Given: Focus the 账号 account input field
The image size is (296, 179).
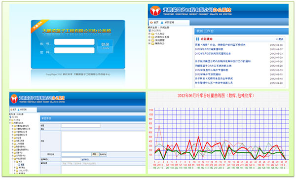Looking at the screenshot, I should (74, 42).
